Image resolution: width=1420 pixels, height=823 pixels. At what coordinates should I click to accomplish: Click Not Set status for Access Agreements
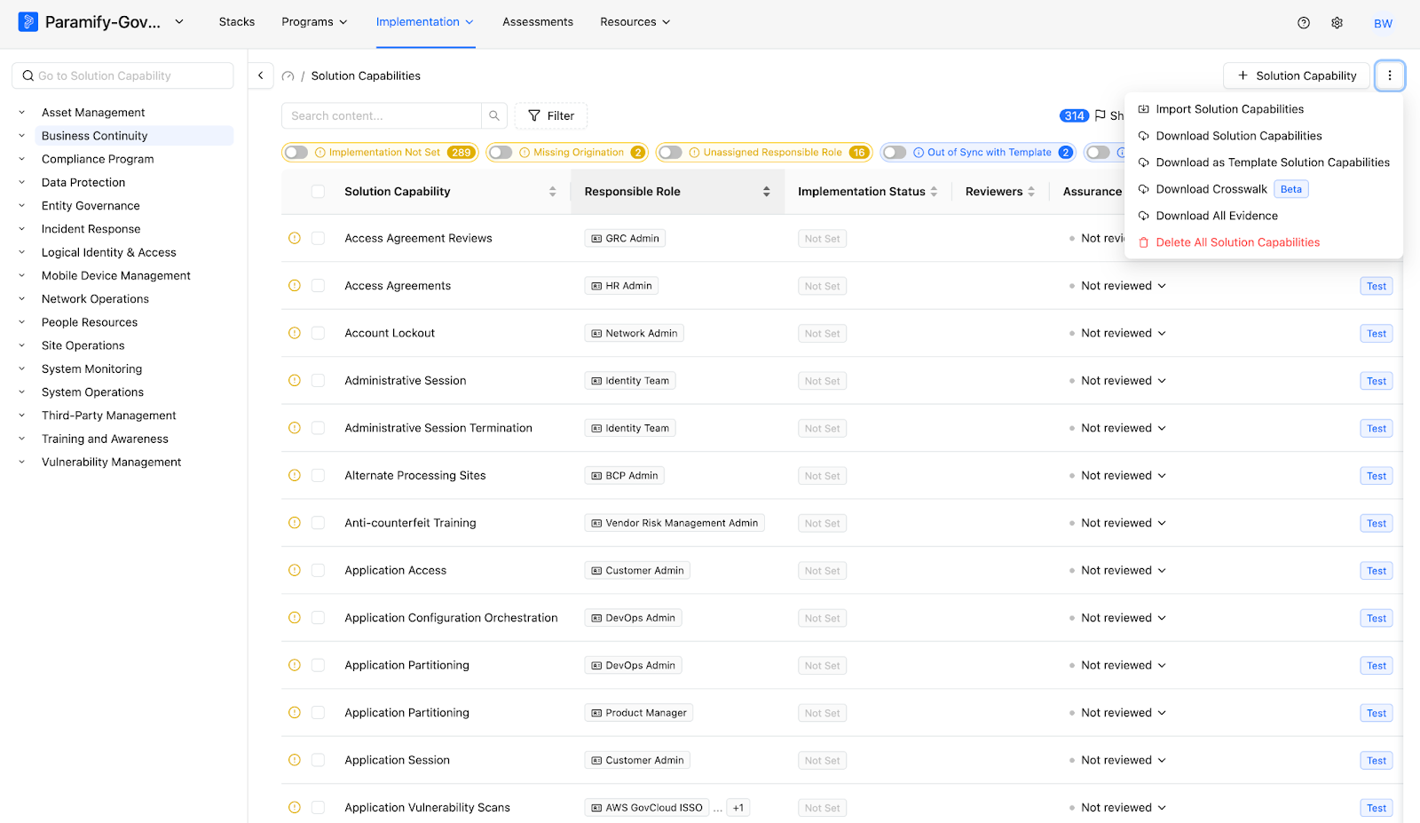click(x=822, y=286)
